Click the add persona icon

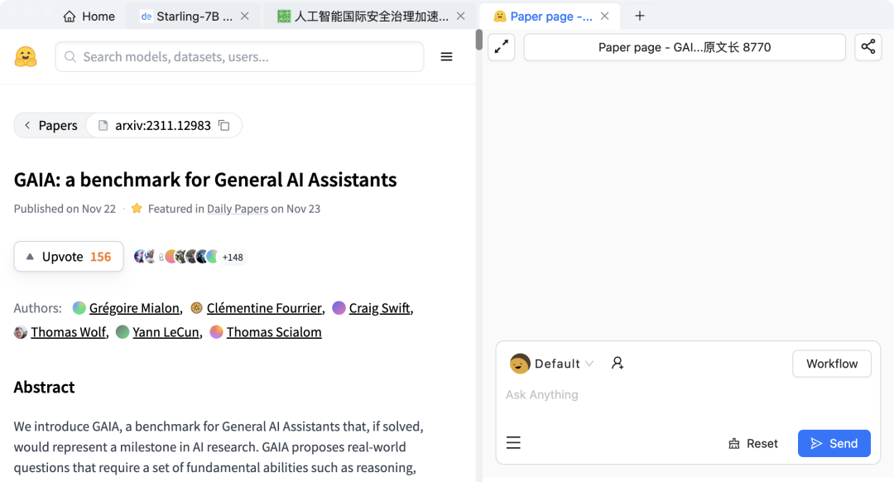pos(617,364)
